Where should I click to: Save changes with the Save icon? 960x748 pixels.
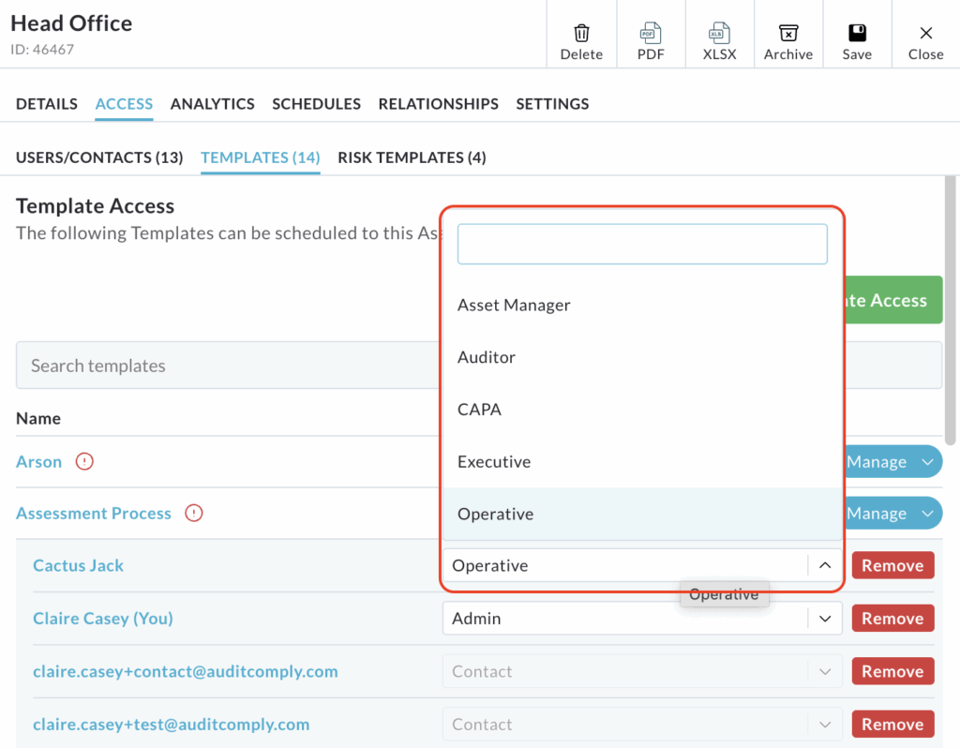coord(857,35)
